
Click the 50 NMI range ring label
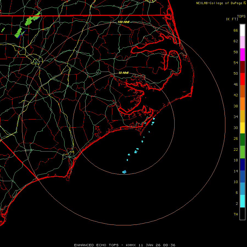click(x=123, y=73)
